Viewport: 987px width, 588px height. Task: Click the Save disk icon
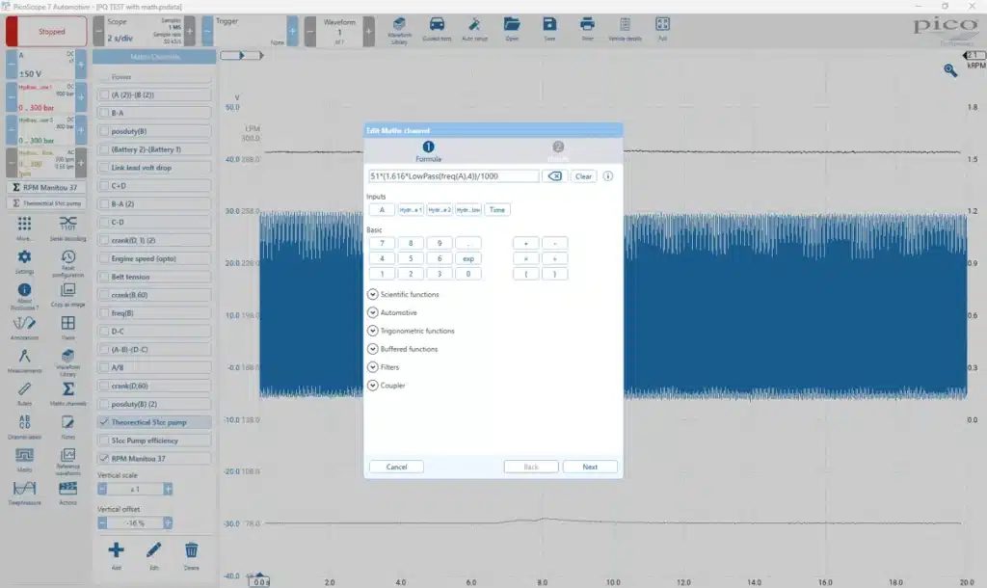(x=549, y=29)
